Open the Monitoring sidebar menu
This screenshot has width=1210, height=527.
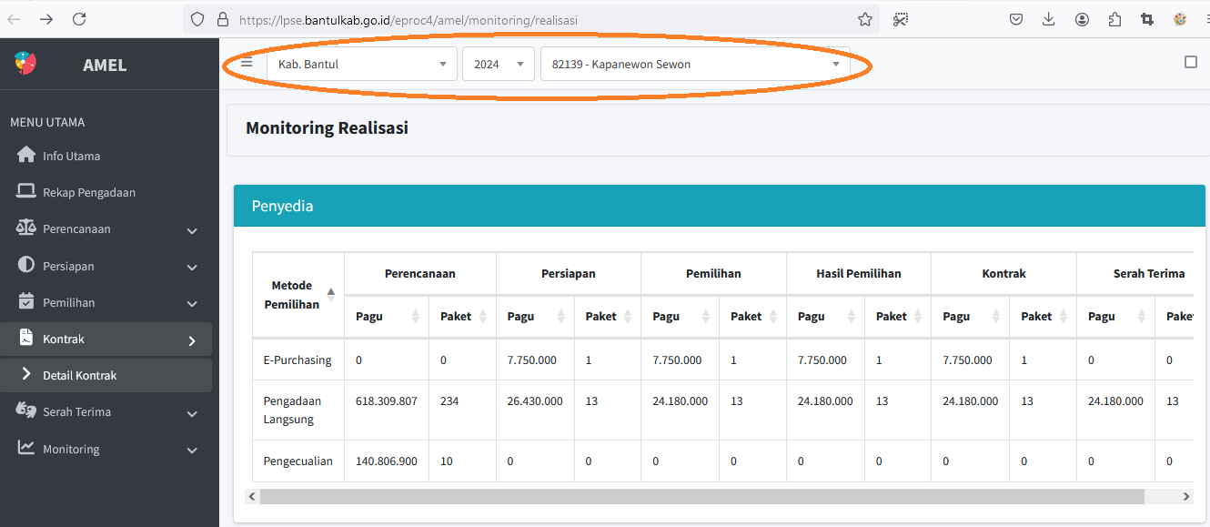click(107, 449)
